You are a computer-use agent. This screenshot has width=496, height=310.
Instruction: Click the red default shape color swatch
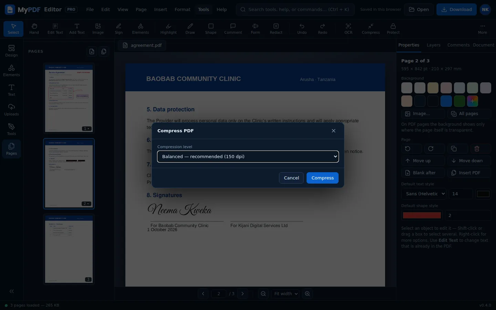pos(422,216)
